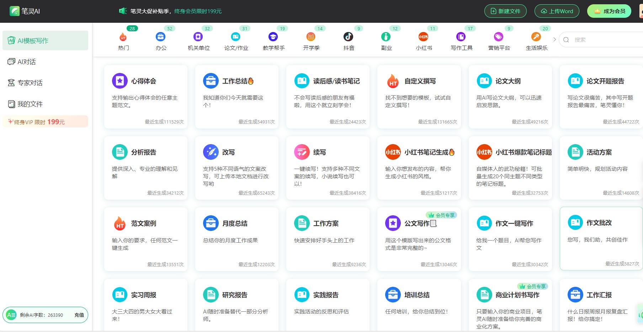The width and height of the screenshot is (643, 332).
Task: Click the 心得体会 star icon
Action: [x=120, y=81]
